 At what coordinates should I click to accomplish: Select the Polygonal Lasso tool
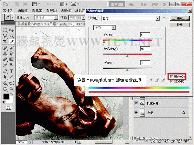click(x=5, y=36)
